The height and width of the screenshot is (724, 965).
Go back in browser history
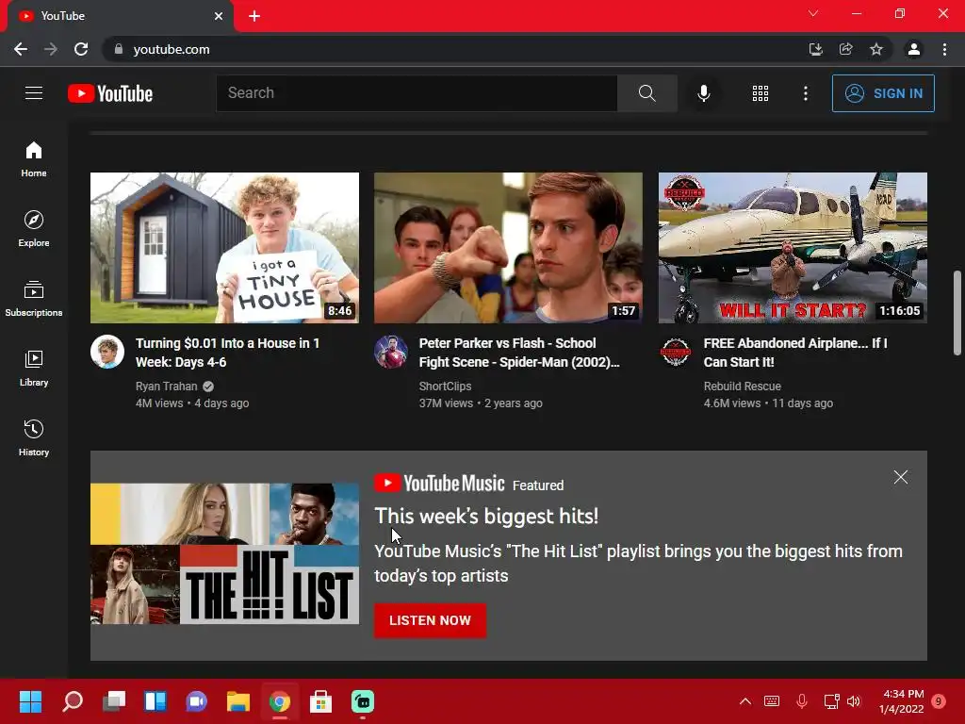21,49
